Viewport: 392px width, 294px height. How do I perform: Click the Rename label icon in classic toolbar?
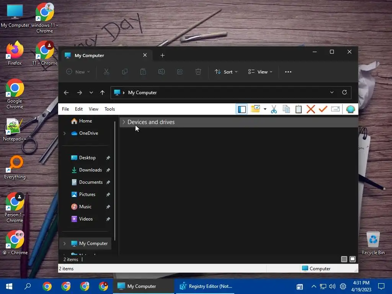click(335, 109)
